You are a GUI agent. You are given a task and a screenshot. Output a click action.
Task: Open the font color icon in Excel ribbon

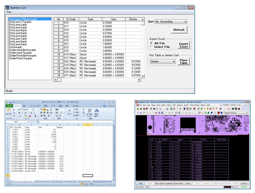tap(30, 116)
